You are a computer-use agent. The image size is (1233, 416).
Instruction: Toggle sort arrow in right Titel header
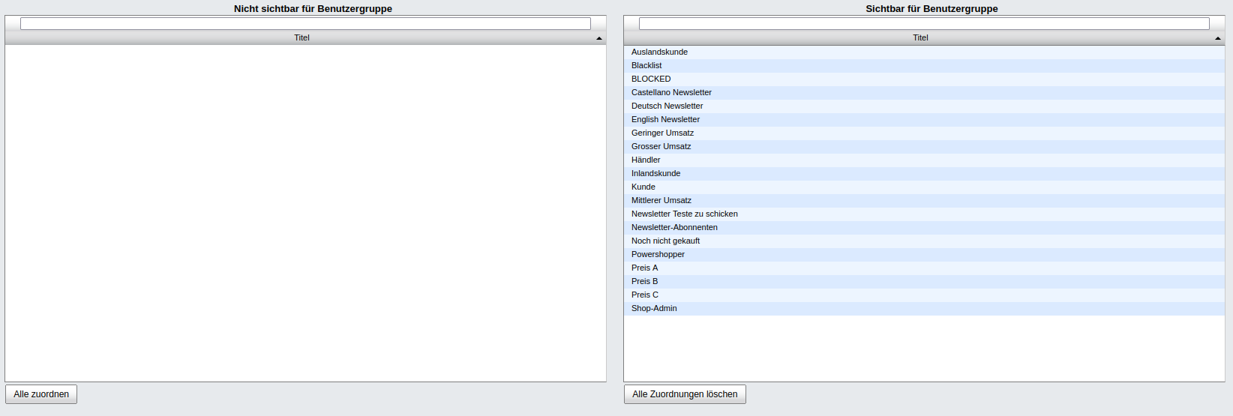coord(1217,38)
